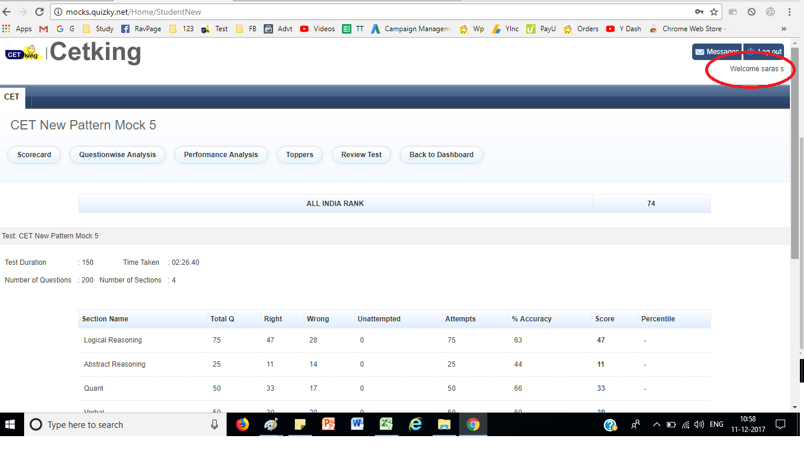Image resolution: width=804 pixels, height=452 pixels.
Task: Go back using the browser back arrow
Action: pos(7,12)
